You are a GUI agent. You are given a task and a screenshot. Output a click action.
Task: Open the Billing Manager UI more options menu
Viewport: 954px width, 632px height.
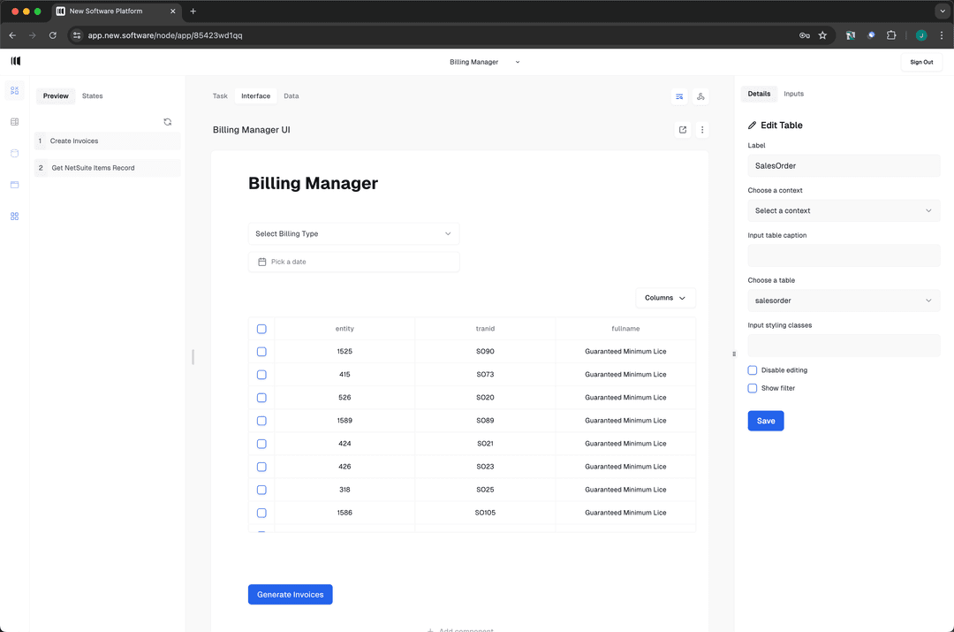click(x=702, y=130)
